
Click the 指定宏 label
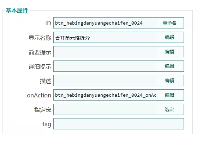pyautogui.click(x=43, y=110)
